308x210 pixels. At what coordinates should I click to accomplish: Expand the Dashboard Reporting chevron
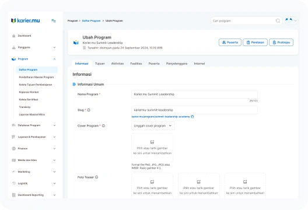coord(54,195)
